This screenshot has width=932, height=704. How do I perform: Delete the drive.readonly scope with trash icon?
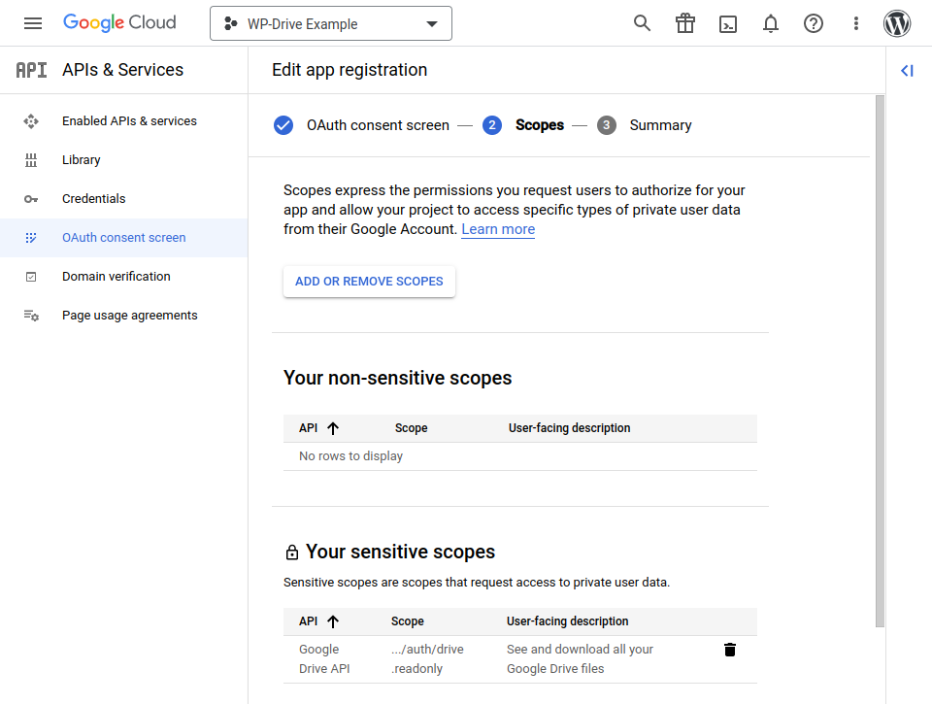[729, 650]
